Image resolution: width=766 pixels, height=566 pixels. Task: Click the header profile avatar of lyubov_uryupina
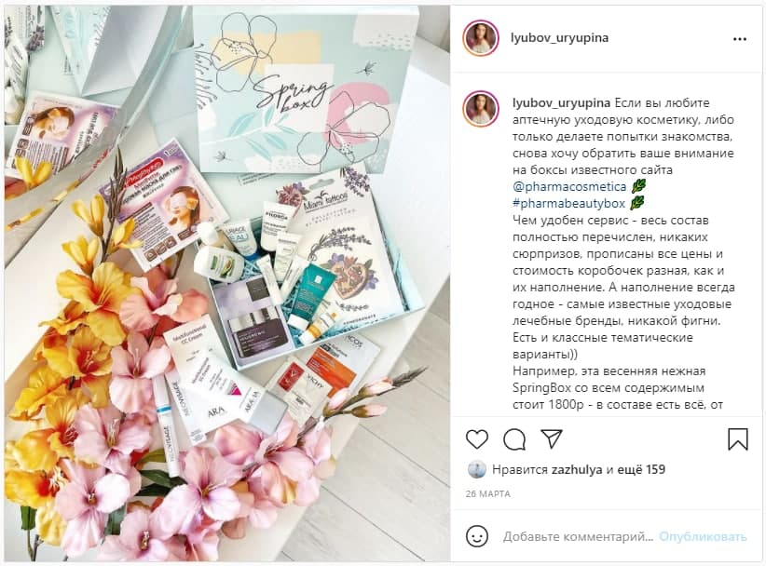pos(481,38)
